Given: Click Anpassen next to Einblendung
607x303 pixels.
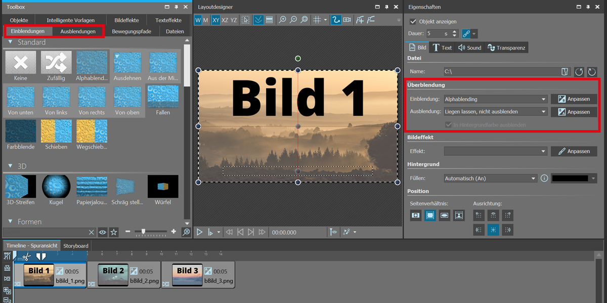Looking at the screenshot, I should pyautogui.click(x=574, y=99).
